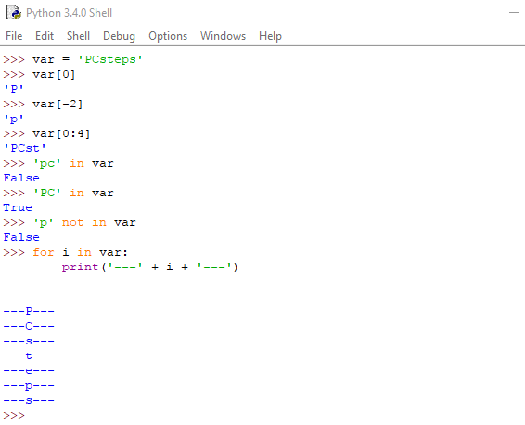
Task: Click the True output line
Action: [18, 207]
